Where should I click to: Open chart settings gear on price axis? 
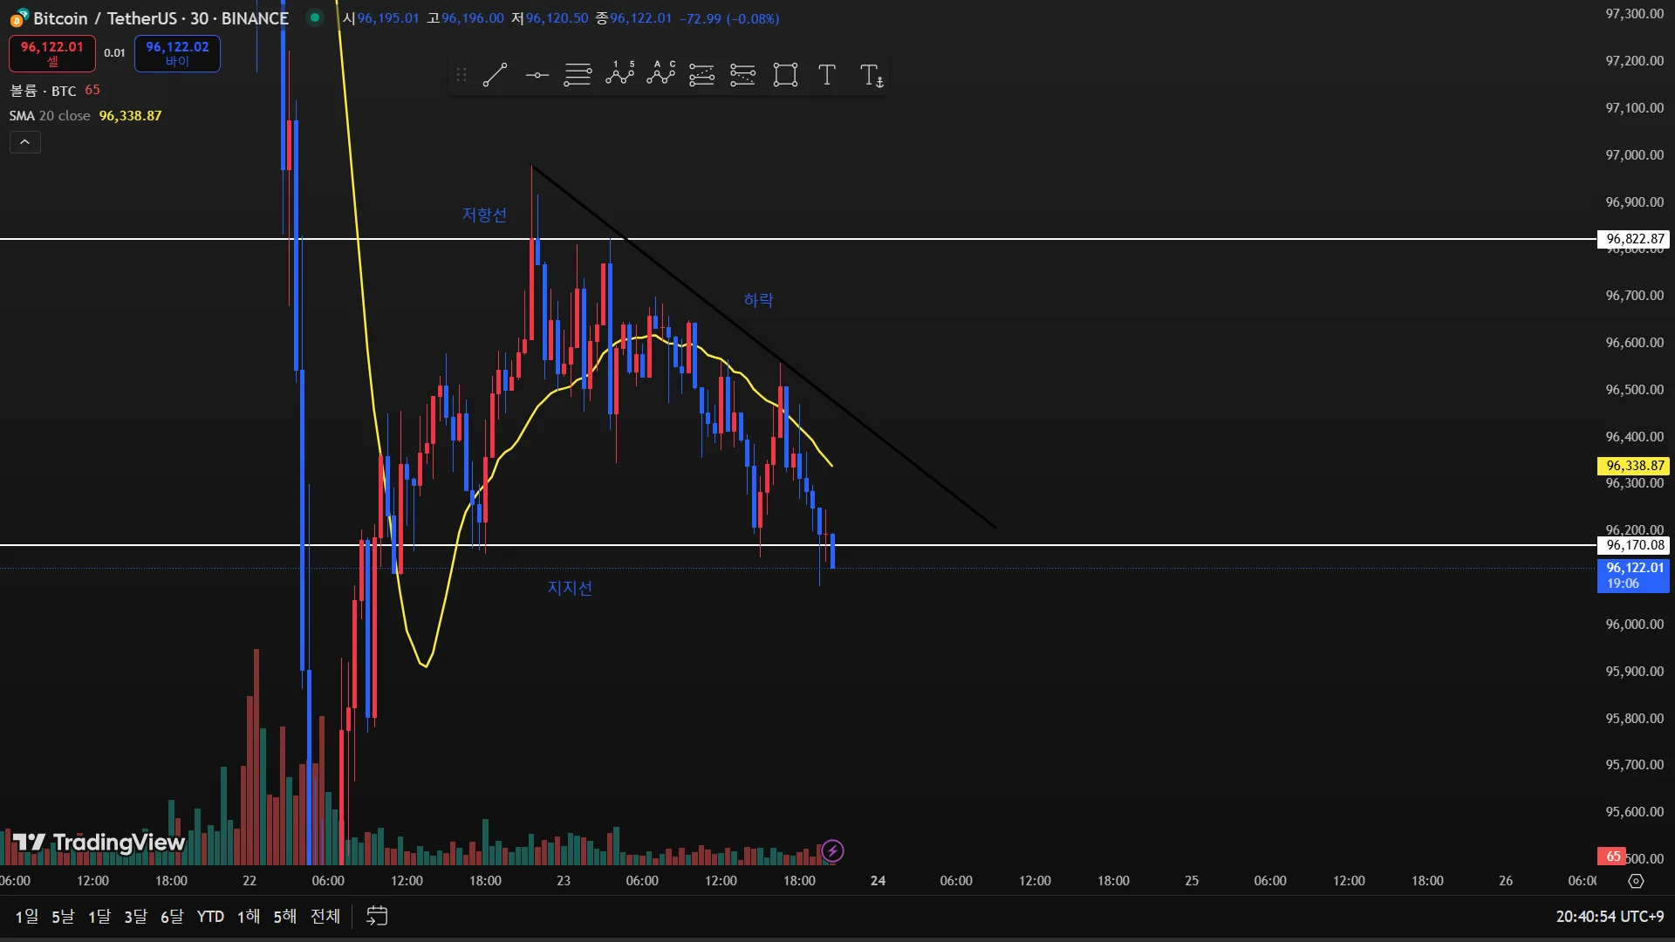(1636, 881)
